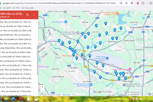Show hidden system tray icons chevron

[x=126, y=99]
